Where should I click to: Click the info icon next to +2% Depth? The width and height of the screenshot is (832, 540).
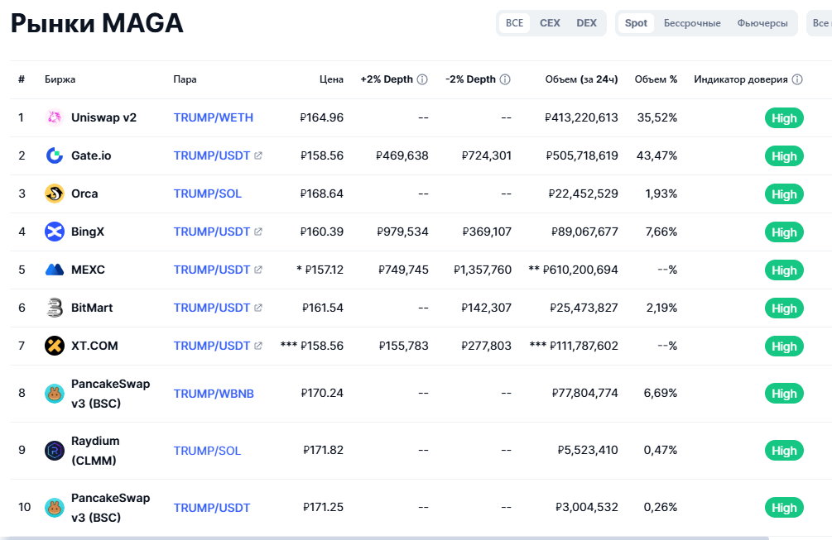(x=422, y=79)
